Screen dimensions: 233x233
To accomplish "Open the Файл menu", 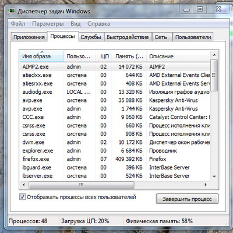I will [18, 24].
